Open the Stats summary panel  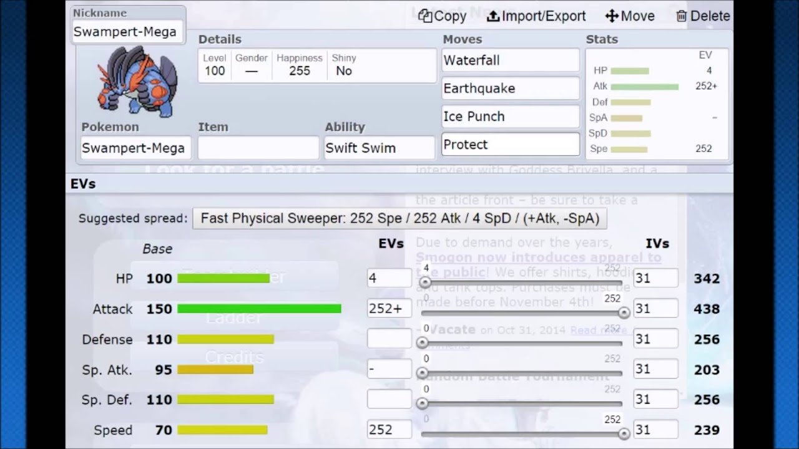coord(657,104)
